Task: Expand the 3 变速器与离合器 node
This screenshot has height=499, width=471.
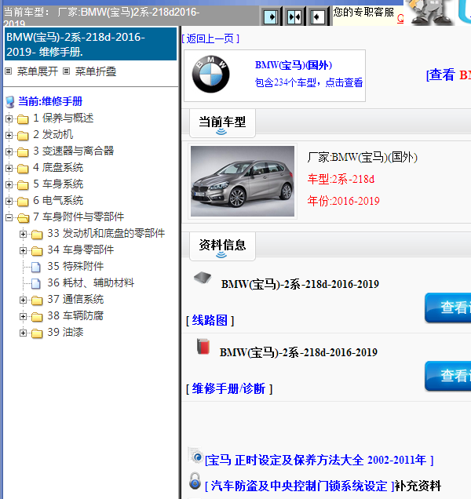Action: [x=9, y=151]
